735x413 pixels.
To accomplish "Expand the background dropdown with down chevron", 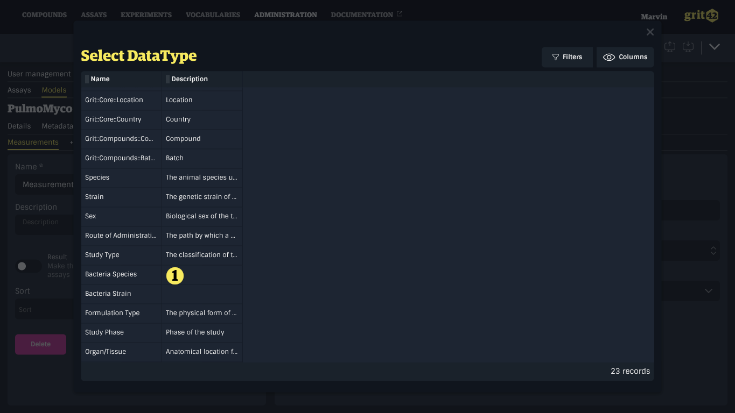I will pos(709,291).
